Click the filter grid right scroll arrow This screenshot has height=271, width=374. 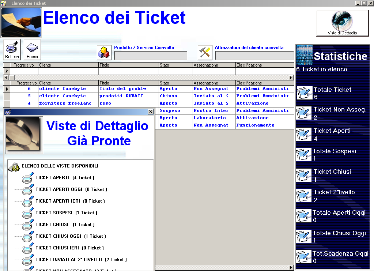pyautogui.click(x=291, y=78)
